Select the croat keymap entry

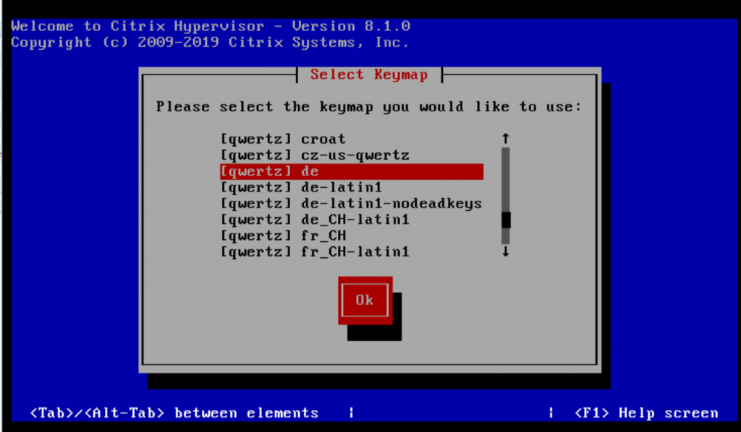tap(351, 139)
